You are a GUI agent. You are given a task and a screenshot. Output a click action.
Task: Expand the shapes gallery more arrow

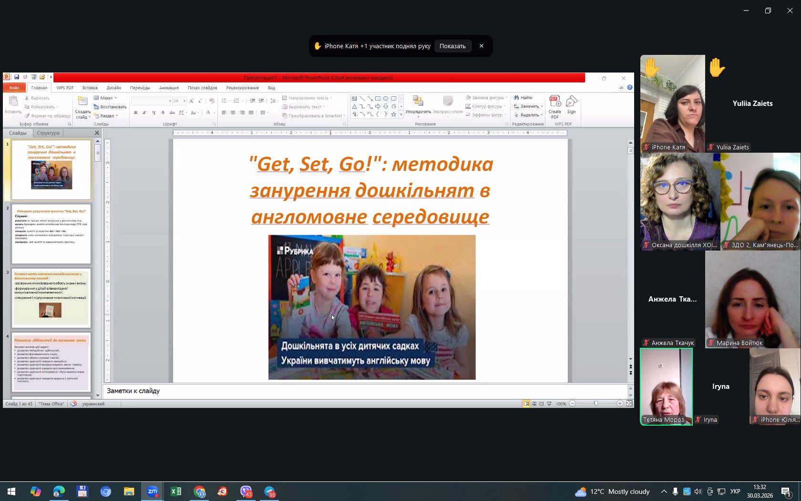pos(401,115)
